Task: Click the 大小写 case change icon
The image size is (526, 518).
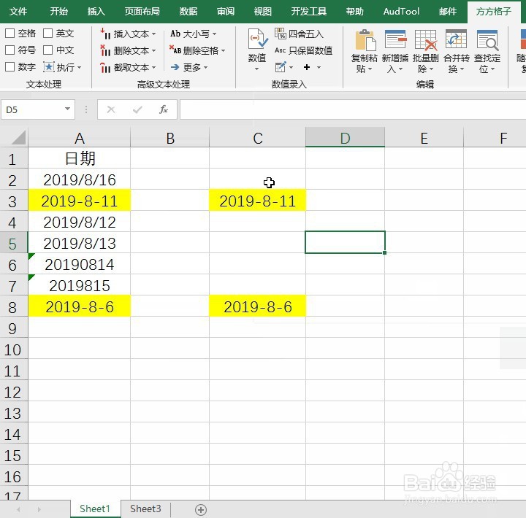Action: (175, 34)
